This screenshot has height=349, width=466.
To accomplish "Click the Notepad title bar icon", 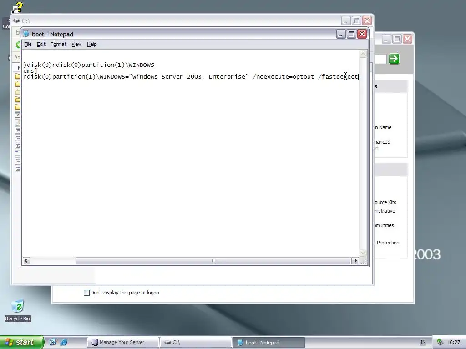I will [26, 34].
